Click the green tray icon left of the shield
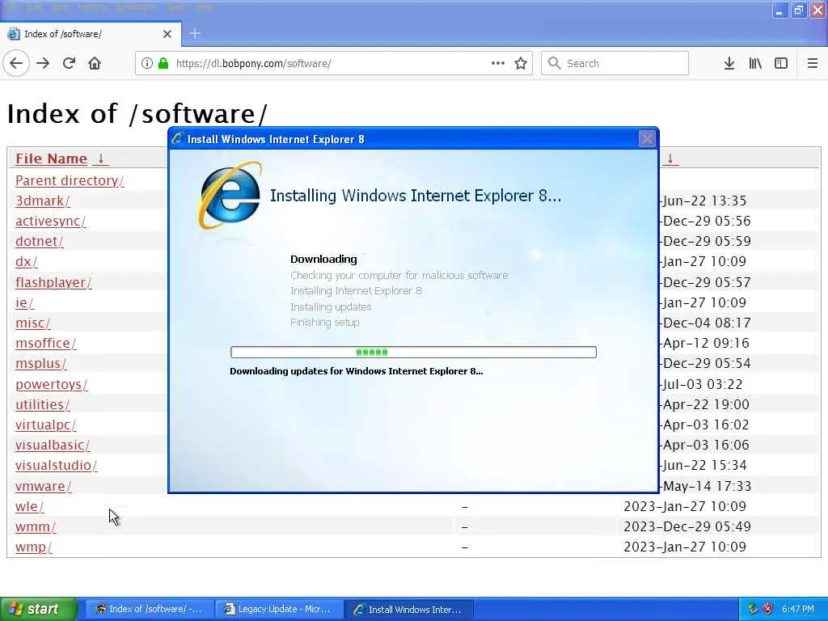This screenshot has height=621, width=828. point(753,609)
